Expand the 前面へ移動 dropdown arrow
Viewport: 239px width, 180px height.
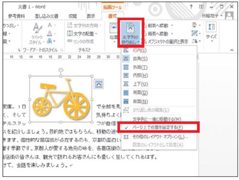tap(172, 26)
